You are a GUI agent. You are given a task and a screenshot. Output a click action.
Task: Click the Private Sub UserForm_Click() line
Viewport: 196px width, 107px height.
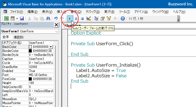(x=102, y=44)
